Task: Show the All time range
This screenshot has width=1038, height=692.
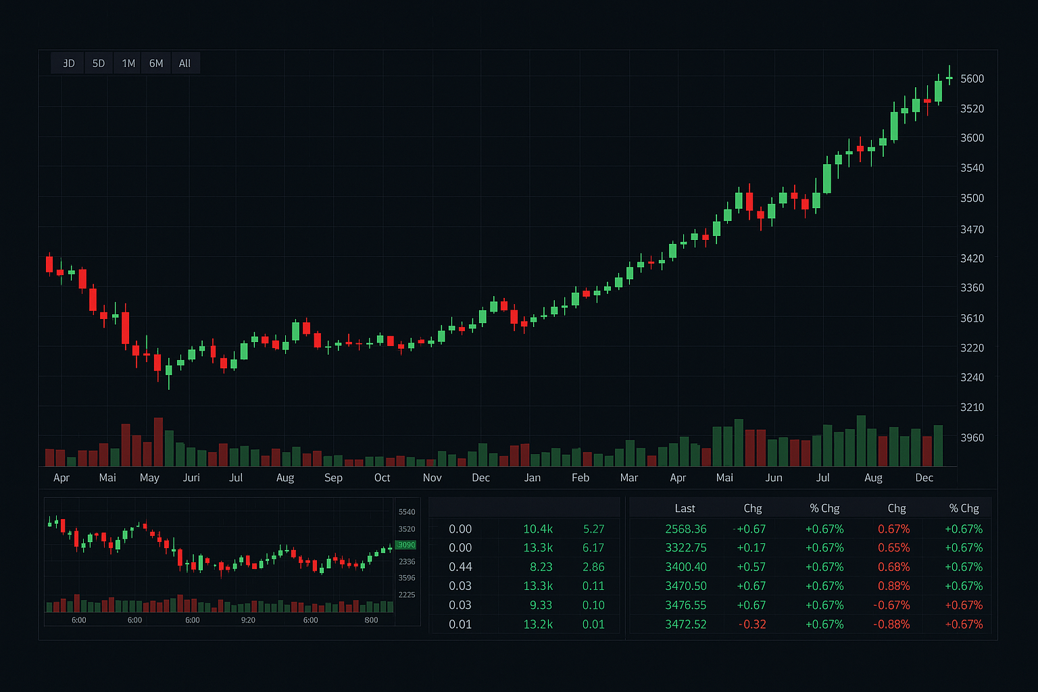Action: click(x=184, y=64)
